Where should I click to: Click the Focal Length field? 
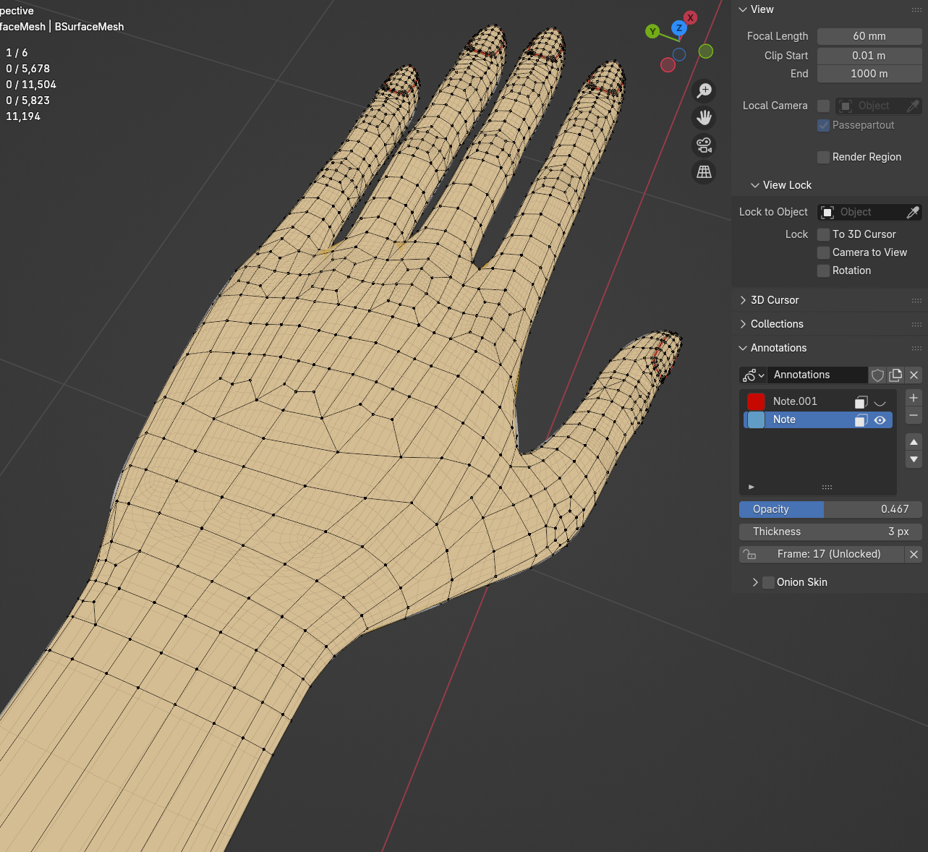tap(869, 36)
